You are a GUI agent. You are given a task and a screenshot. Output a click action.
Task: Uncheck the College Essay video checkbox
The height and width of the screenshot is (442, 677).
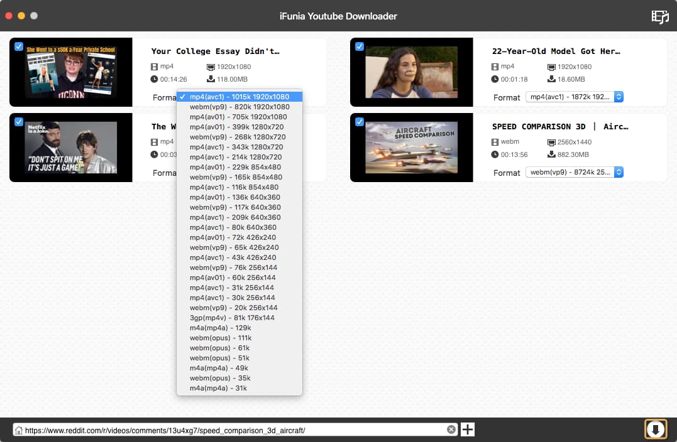click(x=19, y=46)
